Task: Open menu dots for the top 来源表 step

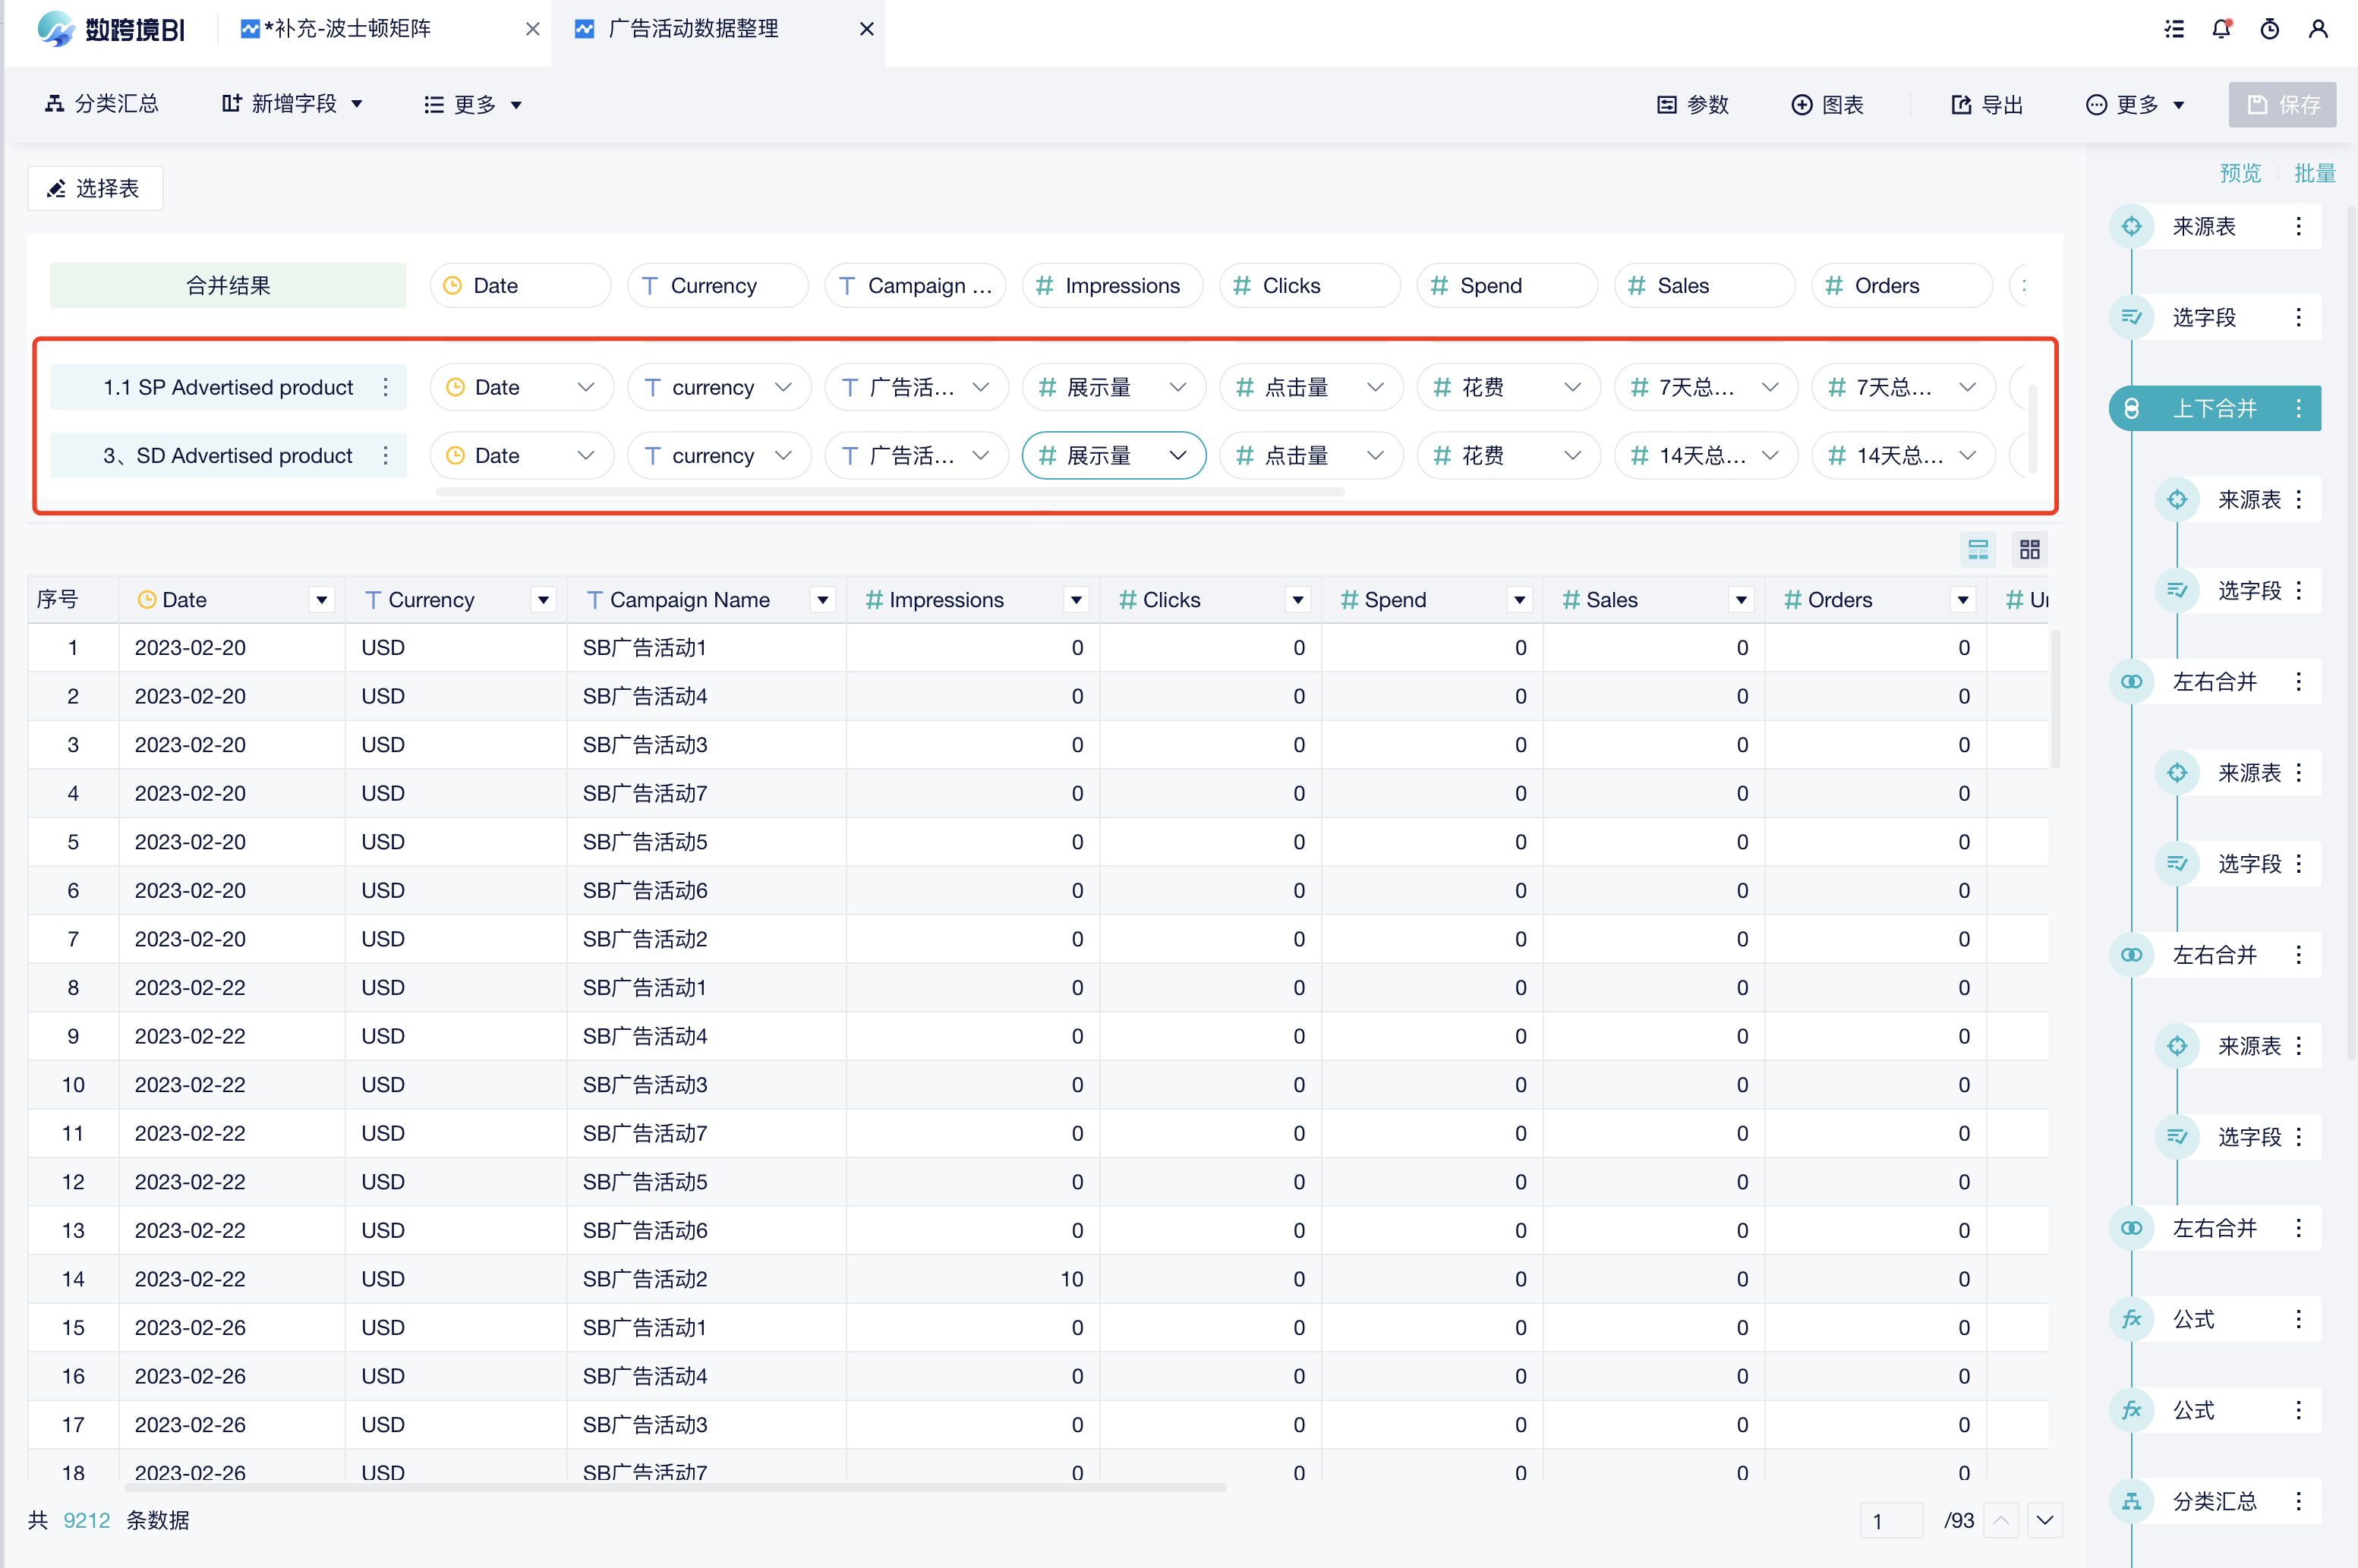Action: [x=2299, y=226]
